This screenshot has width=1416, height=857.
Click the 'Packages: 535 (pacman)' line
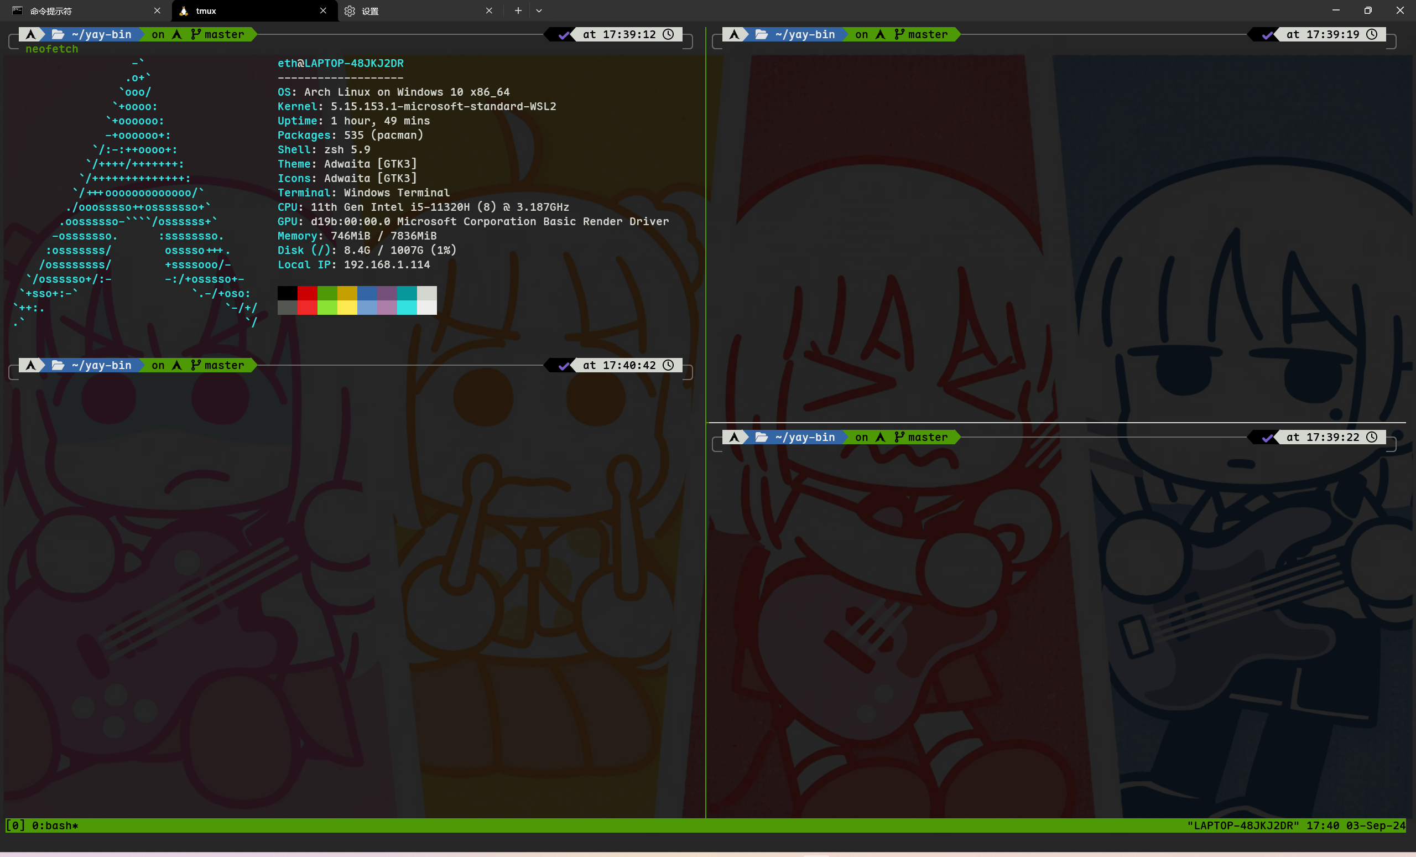tap(351, 135)
